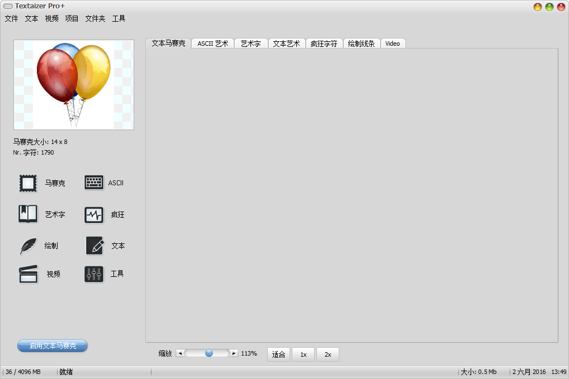The image size is (569, 379).
Task: Open the 工具 (Tools) sliders icon
Action: point(94,274)
